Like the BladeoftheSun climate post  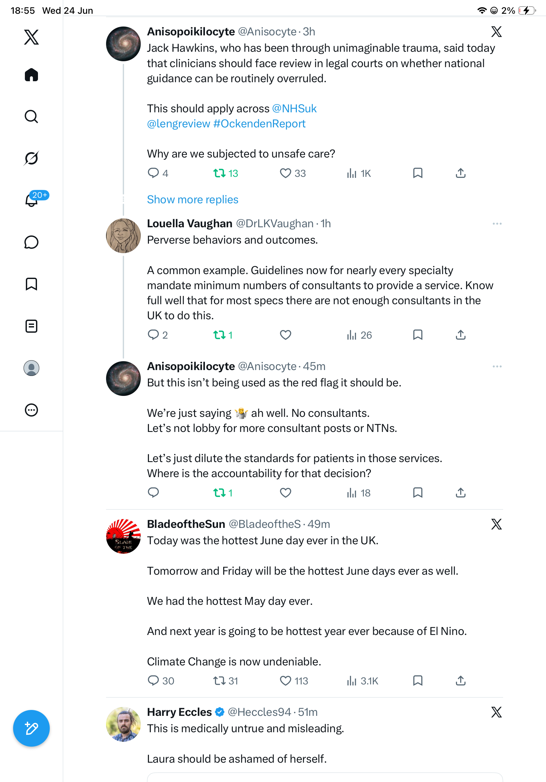click(285, 680)
